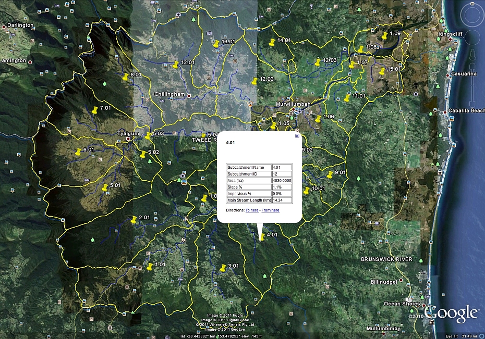Click the 6.01 yellow pushpin

(x=78, y=152)
